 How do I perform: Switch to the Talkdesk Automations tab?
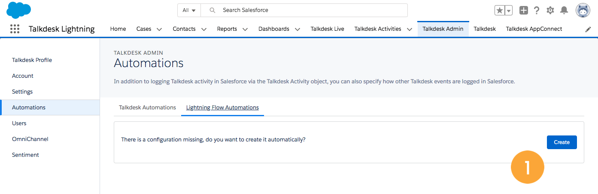point(147,108)
